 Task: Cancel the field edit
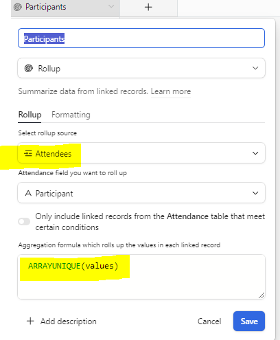[x=209, y=321]
